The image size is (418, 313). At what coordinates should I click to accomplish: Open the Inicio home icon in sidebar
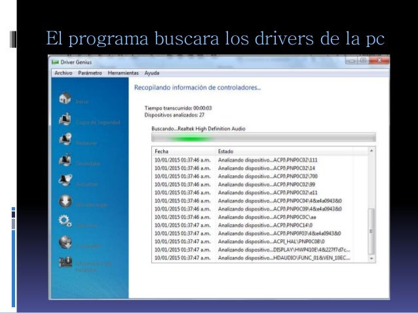click(x=65, y=98)
